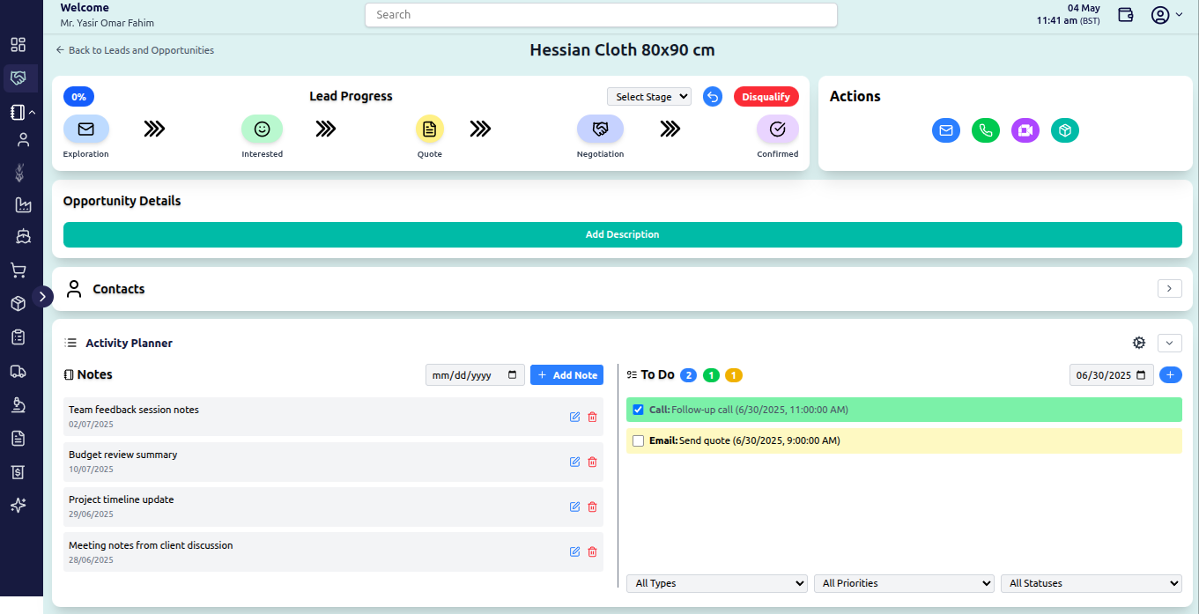Open the All Priorities filter
The image size is (1199, 614).
pyautogui.click(x=904, y=583)
